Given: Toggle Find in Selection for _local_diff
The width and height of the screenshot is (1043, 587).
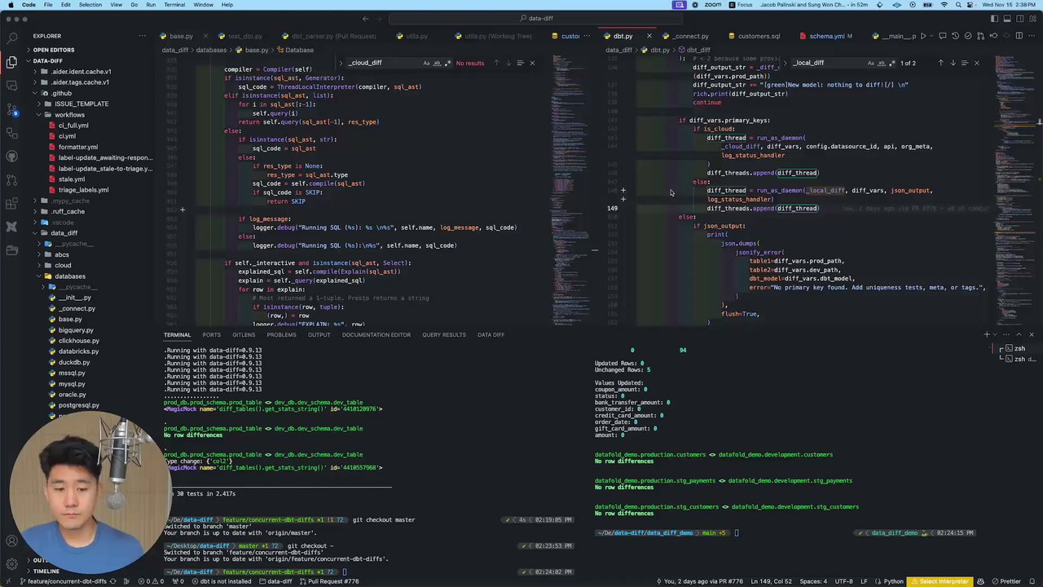Looking at the screenshot, I should pos(965,63).
